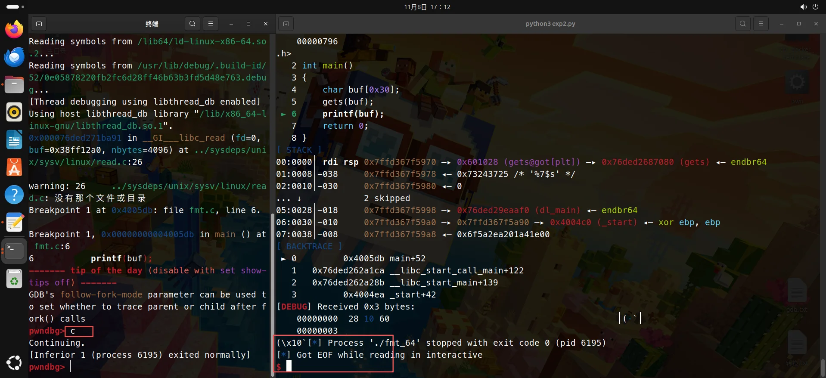Screen dimensions: 826x378
Task: Open Files manager from the dock
Action: point(14,84)
